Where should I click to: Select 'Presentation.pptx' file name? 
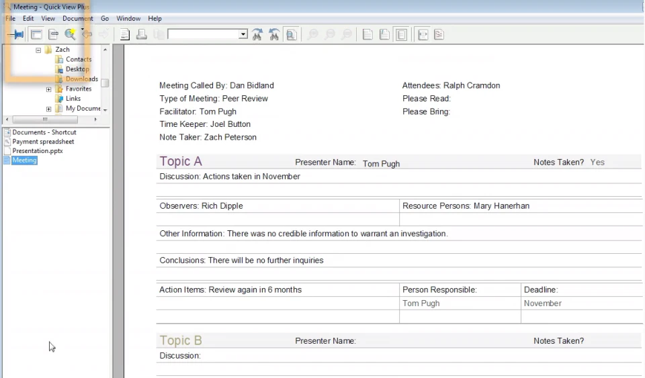[38, 151]
